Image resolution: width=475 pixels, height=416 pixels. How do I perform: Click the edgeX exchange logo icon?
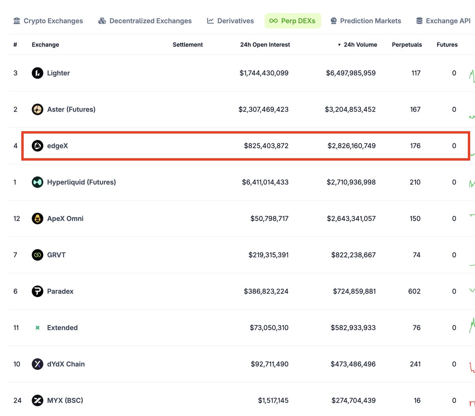click(x=38, y=146)
